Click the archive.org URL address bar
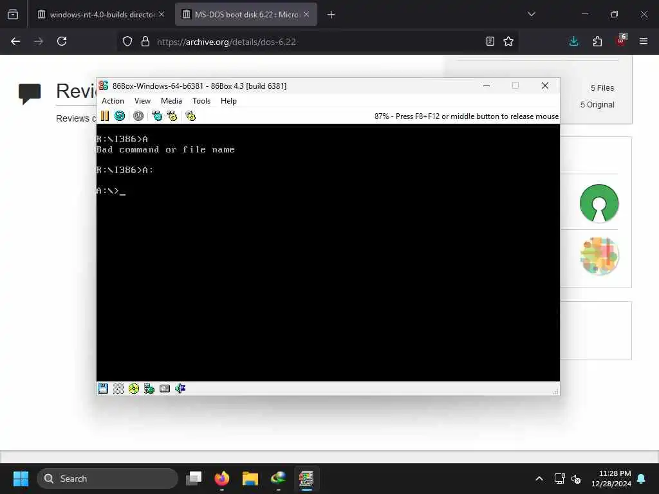659x494 pixels. [x=317, y=42]
